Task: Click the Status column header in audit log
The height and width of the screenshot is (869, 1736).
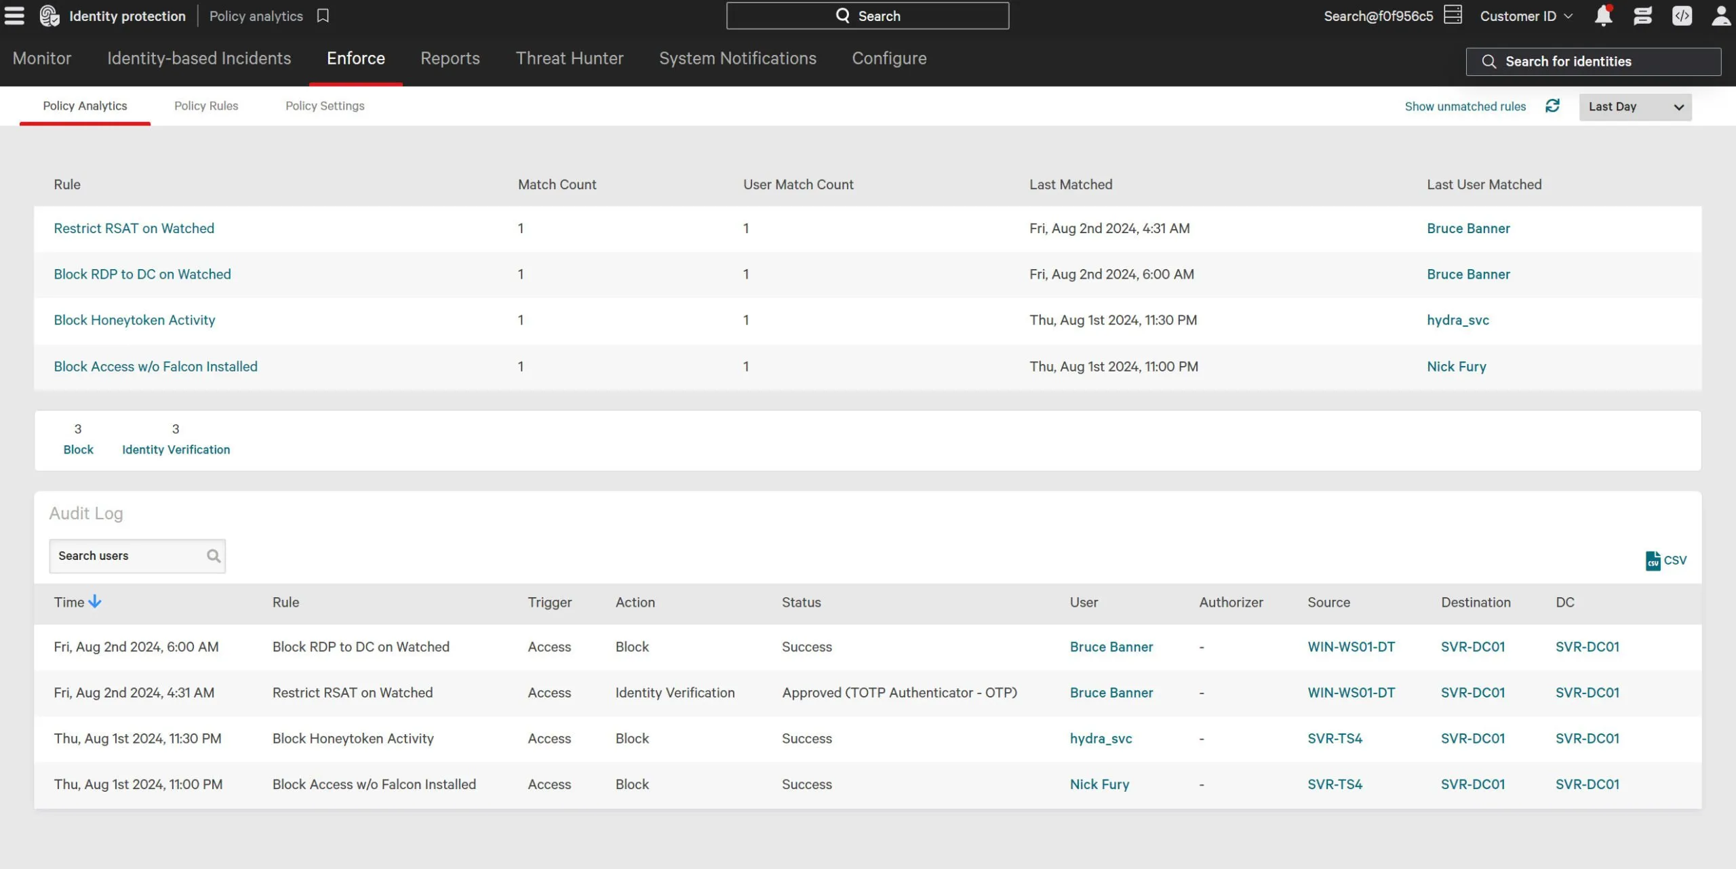Action: [801, 603]
